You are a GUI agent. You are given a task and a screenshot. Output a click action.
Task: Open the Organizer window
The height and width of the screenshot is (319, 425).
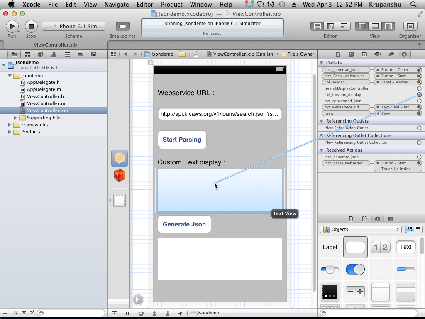pos(410,26)
